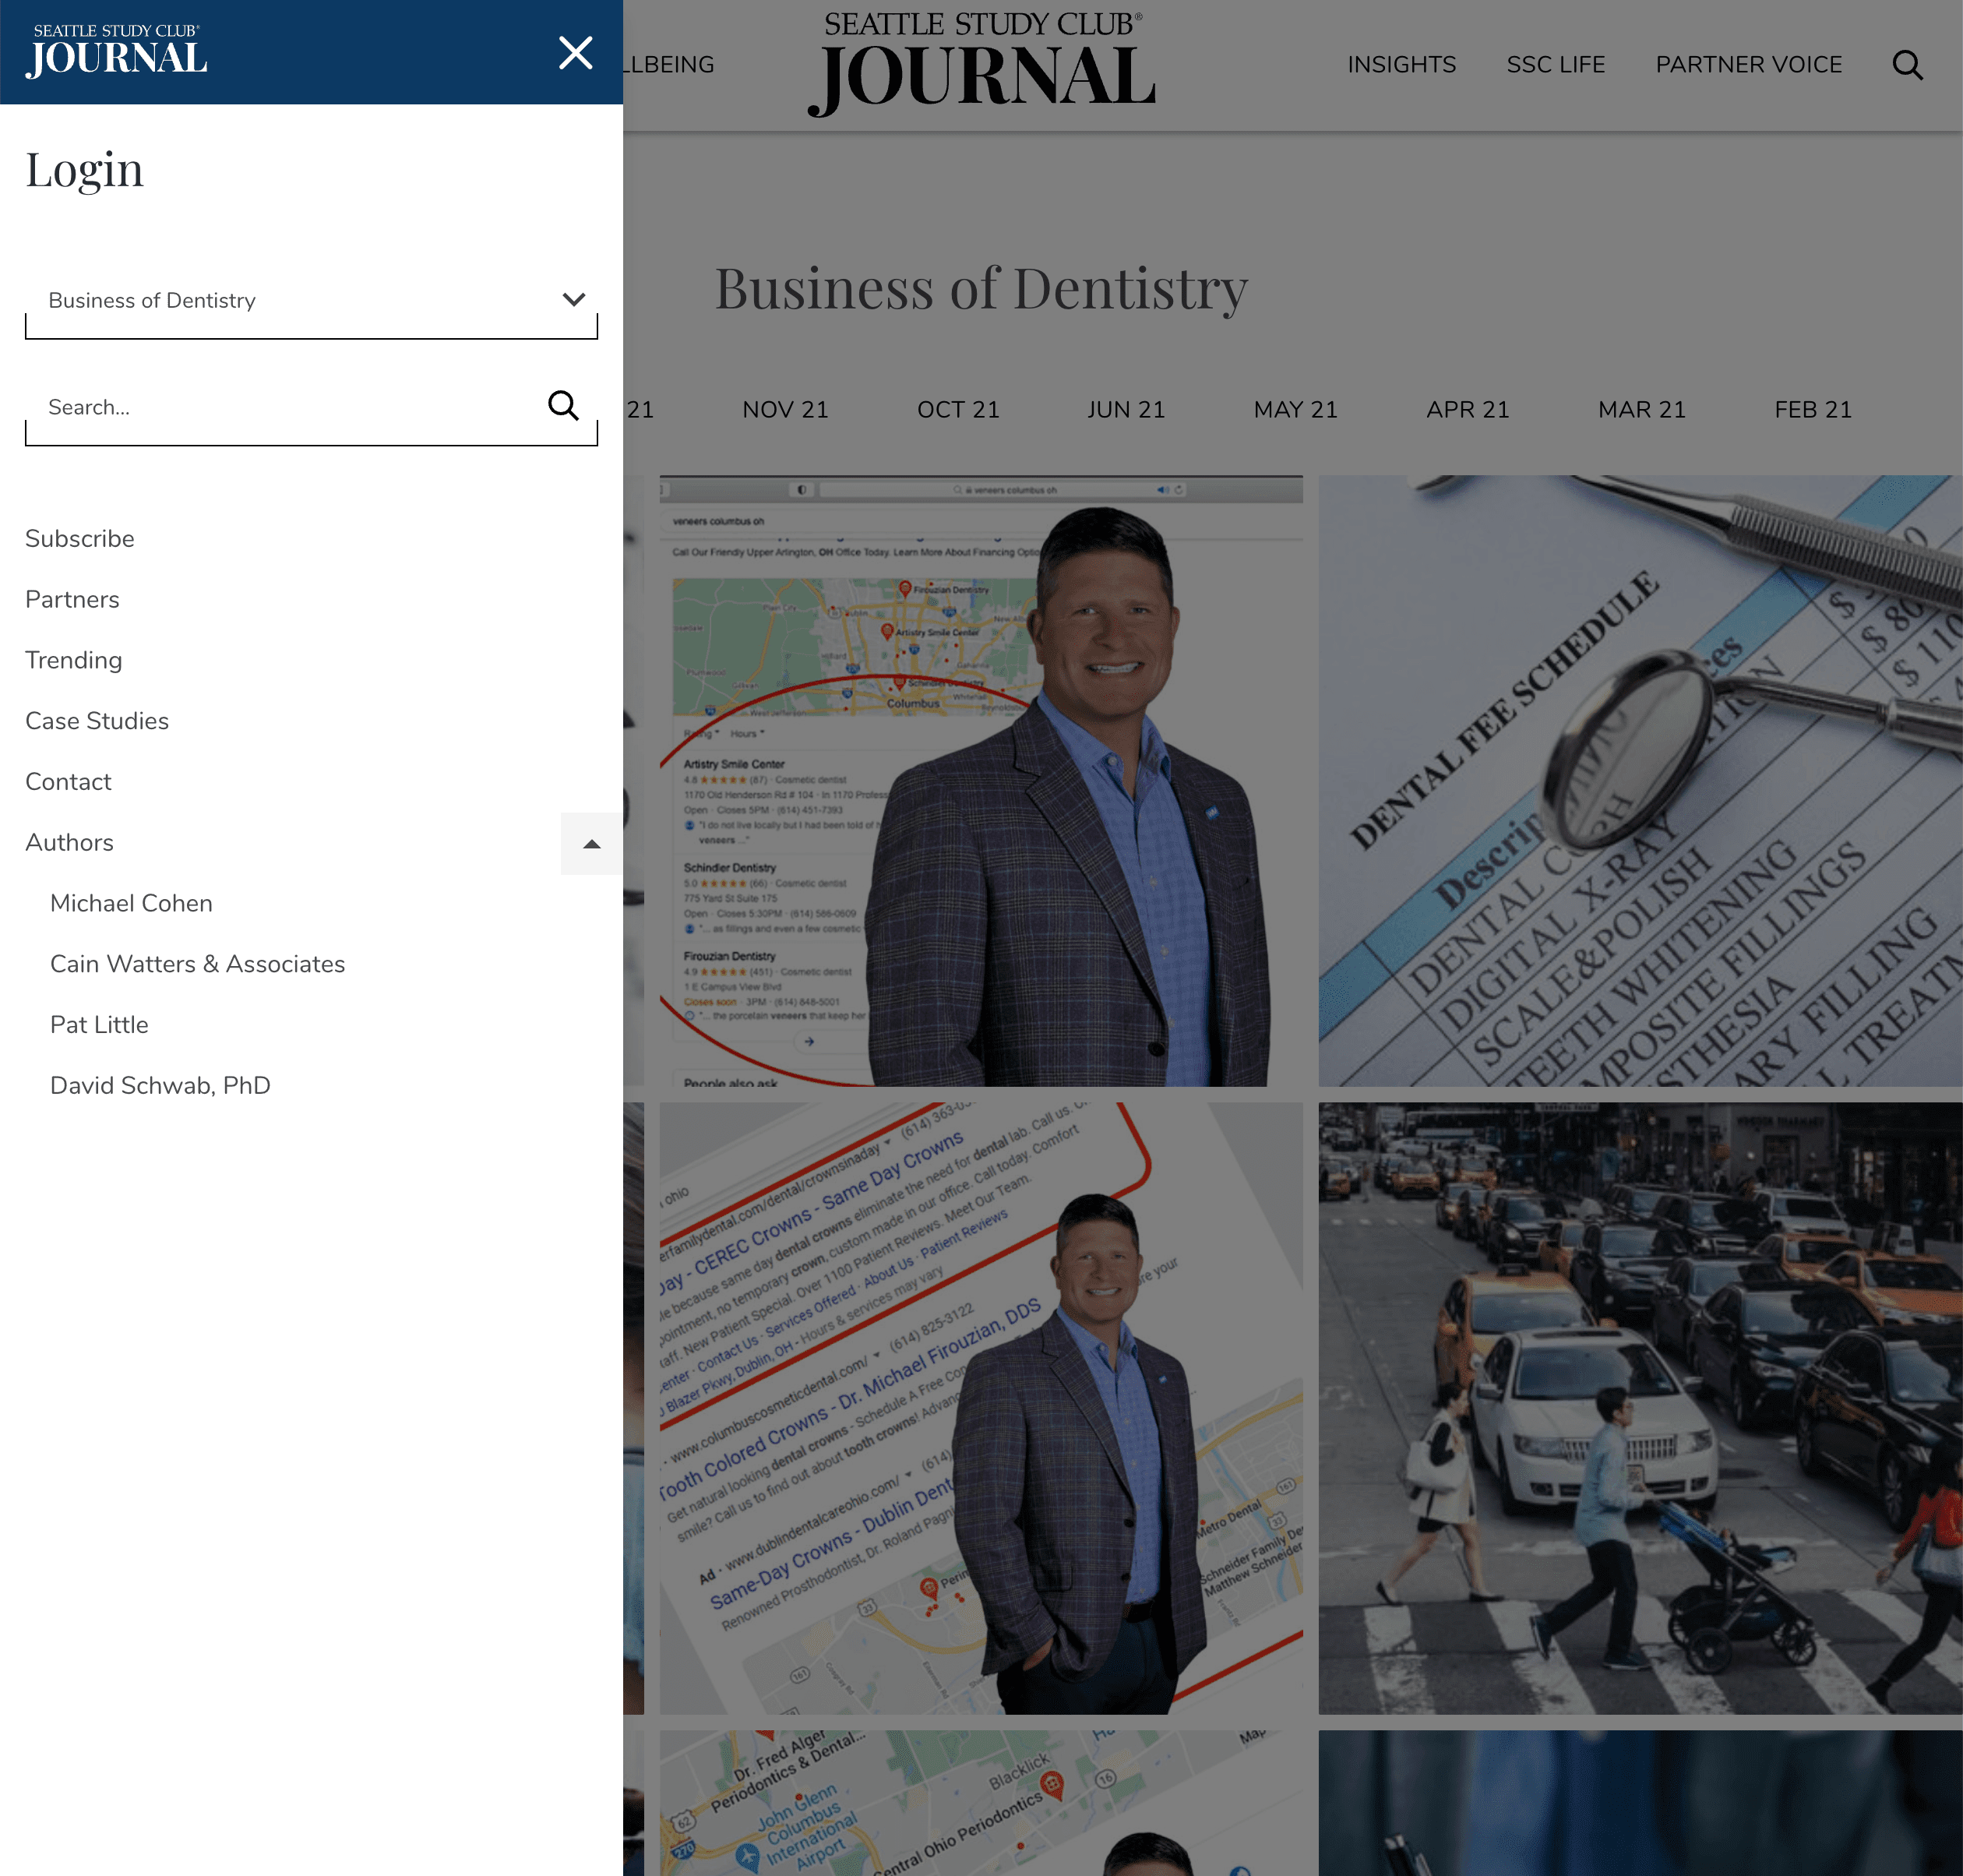The image size is (1963, 1876).
Task: Select author Cain Watters & Associates
Action: click(x=198, y=964)
